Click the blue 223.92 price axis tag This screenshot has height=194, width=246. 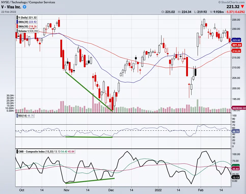click(236, 40)
